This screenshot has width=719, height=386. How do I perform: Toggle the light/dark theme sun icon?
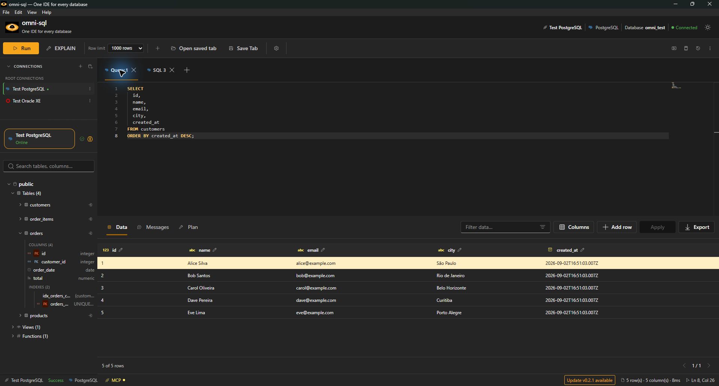[708, 27]
